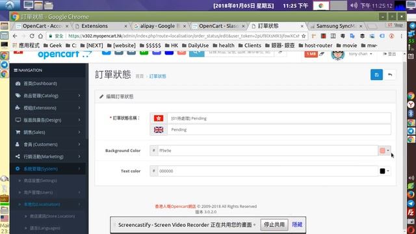
Task: Click the Chrome home icon
Action: (x=40, y=36)
